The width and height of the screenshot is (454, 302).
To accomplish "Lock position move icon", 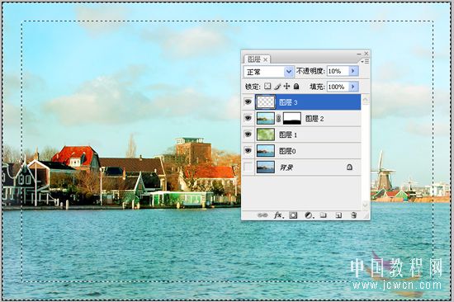I will 286,87.
